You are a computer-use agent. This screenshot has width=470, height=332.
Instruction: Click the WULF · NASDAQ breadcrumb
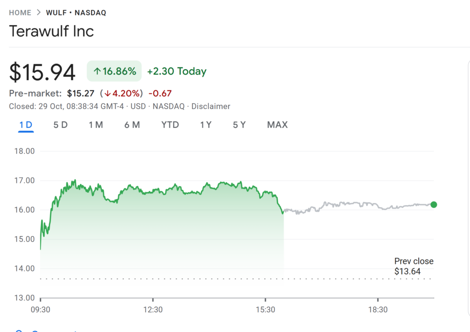pyautogui.click(x=76, y=13)
